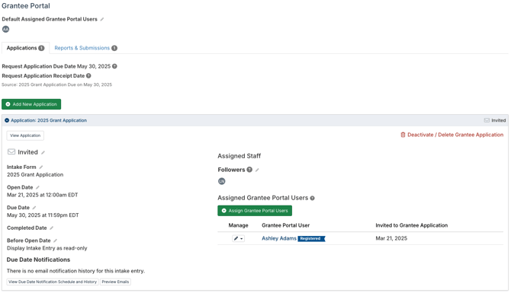This screenshot has width=511, height=293.
Task: Click View Due Date Notification Schedule and History
Action: click(x=53, y=282)
